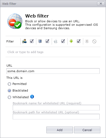106x138 pixels.
Task: Uncheck the checkbox next to user icon
Action: click(x=32, y=41)
